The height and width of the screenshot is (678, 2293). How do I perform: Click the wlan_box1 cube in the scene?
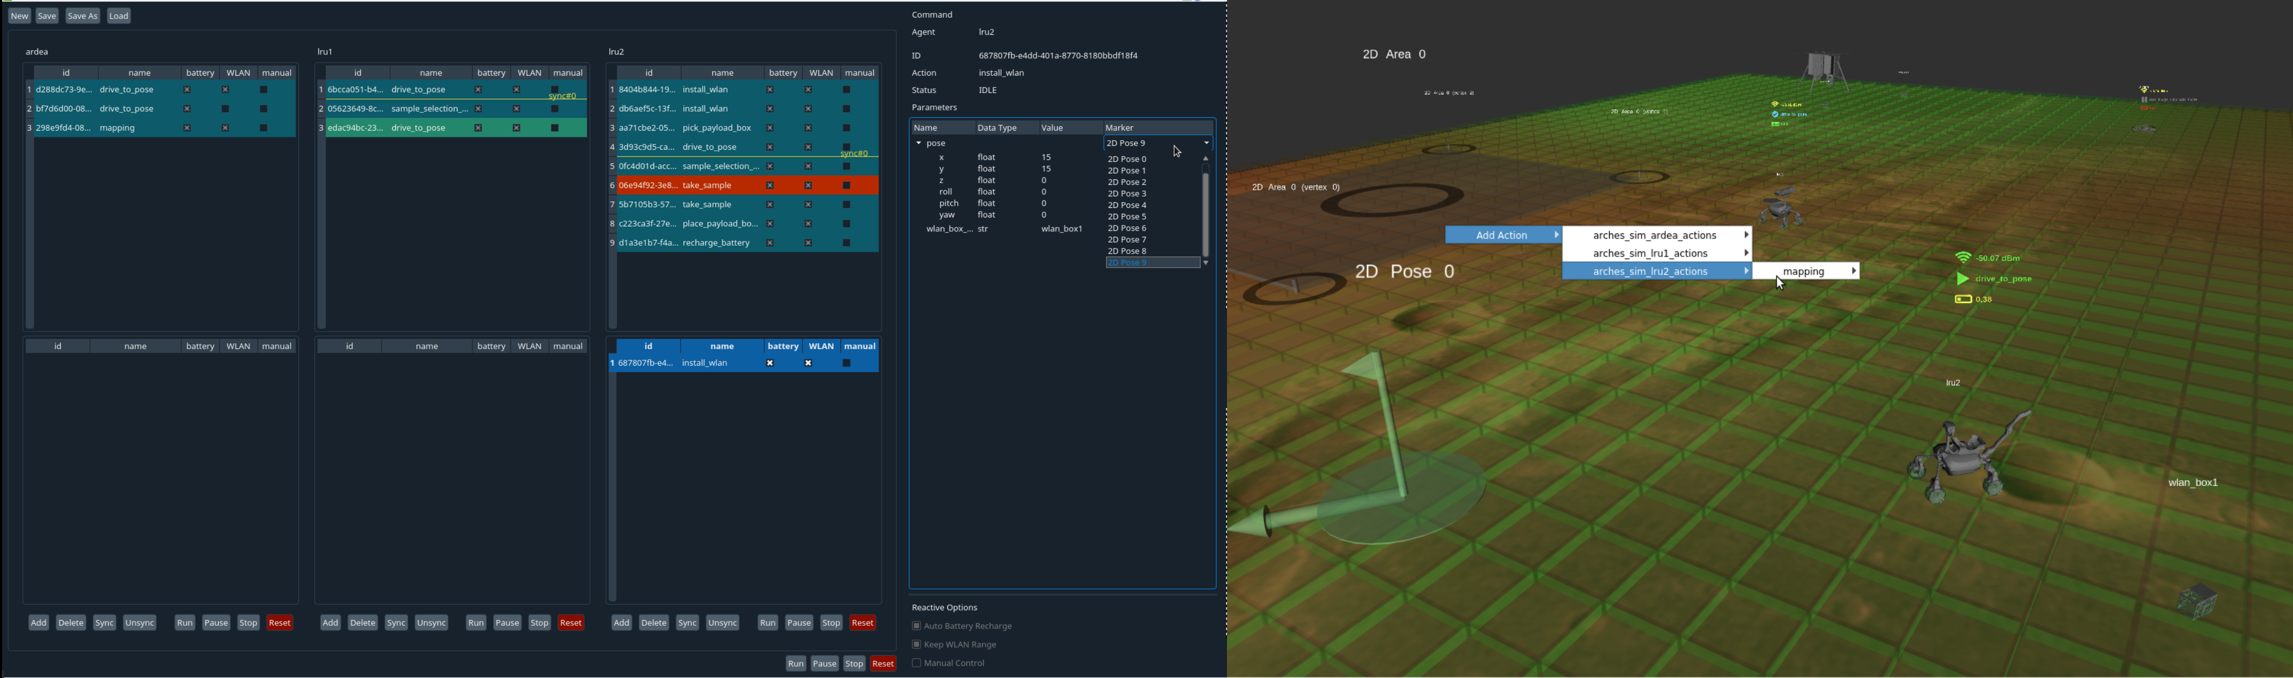(x=2196, y=601)
